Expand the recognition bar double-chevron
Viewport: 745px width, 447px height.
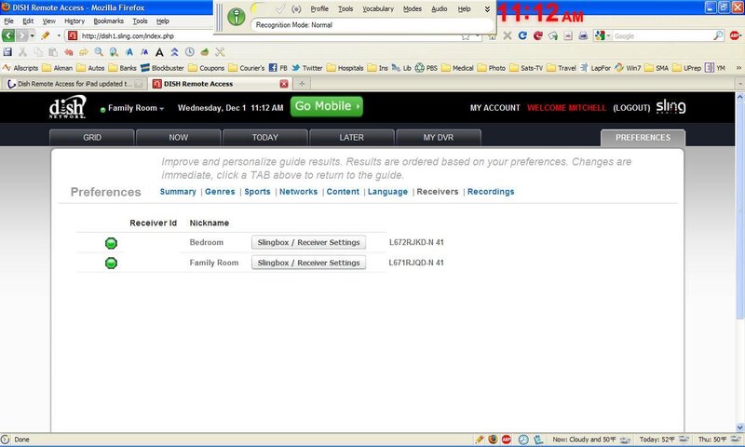pyautogui.click(x=487, y=8)
